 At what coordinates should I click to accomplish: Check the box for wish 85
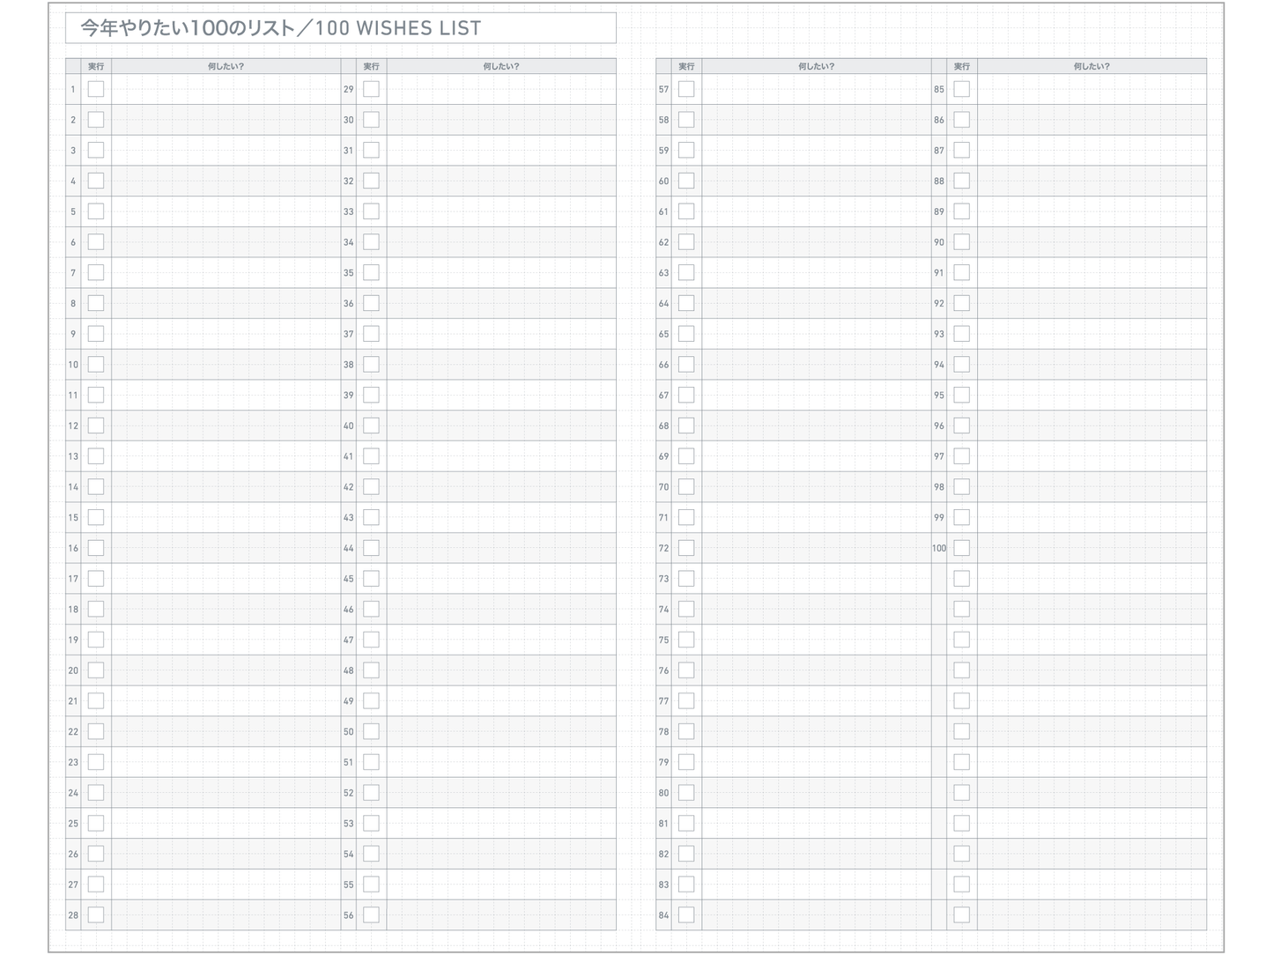coord(961,89)
